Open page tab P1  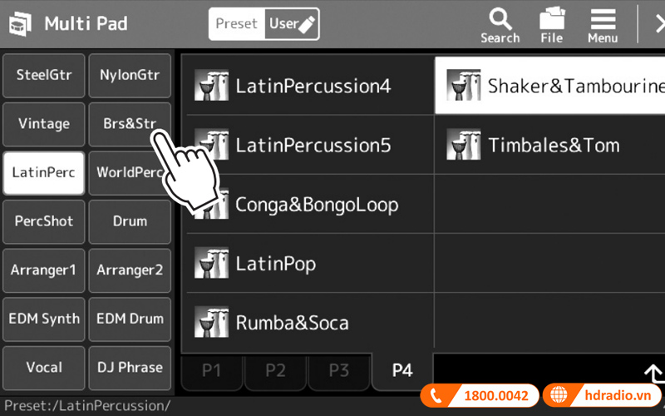[x=212, y=370]
